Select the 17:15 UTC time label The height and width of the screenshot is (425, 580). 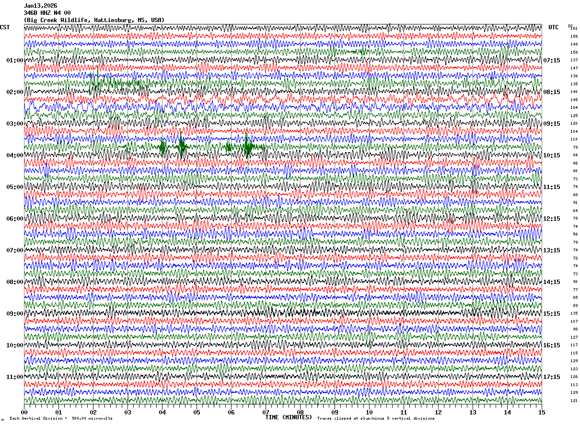tap(552, 377)
